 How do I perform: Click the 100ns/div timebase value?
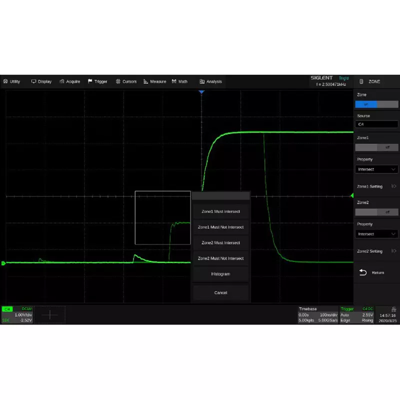coord(328,315)
